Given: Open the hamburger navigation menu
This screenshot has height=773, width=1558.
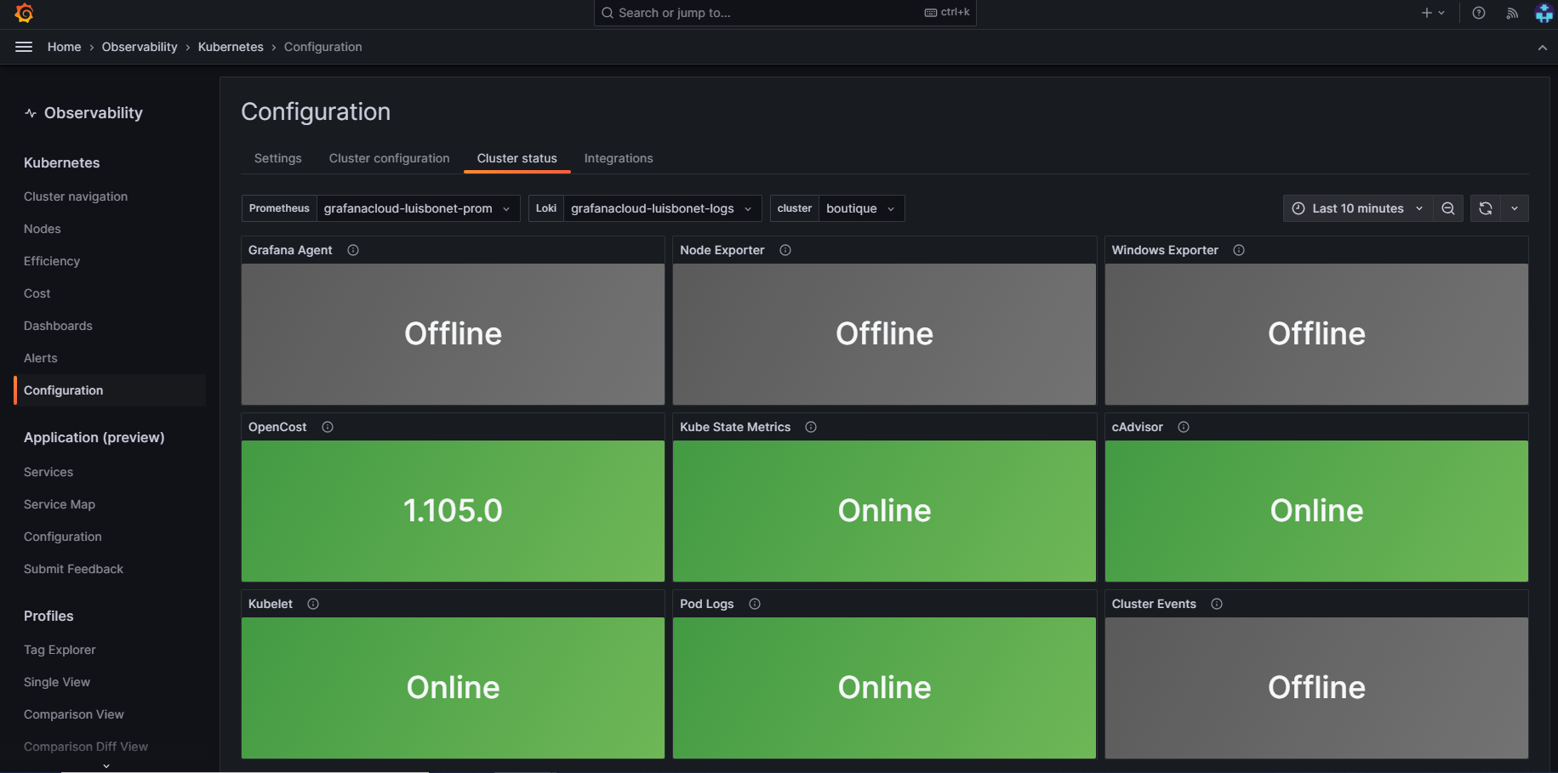Looking at the screenshot, I should pyautogui.click(x=24, y=47).
